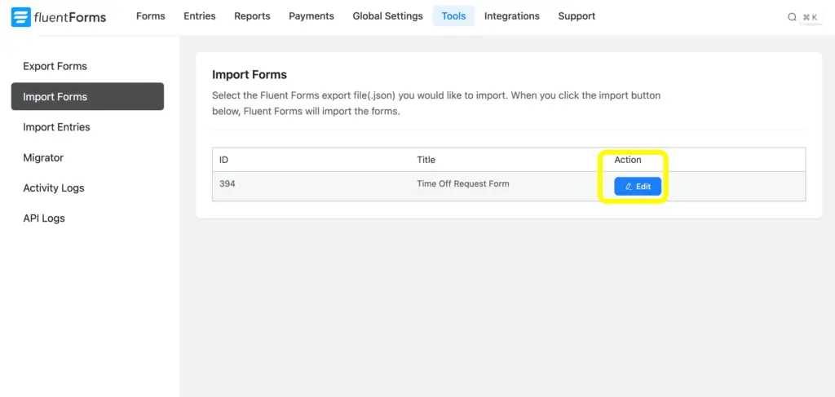Viewport: 835px width, 397px height.
Task: Click the Time Off Request Form title
Action: [463, 183]
